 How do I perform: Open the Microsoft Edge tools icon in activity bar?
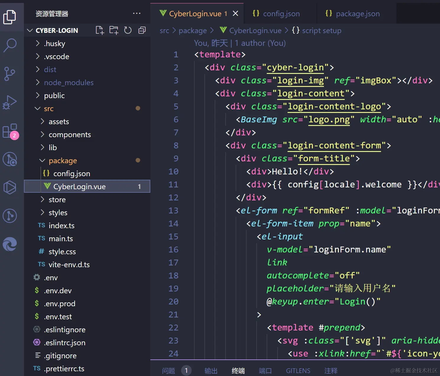(x=10, y=244)
